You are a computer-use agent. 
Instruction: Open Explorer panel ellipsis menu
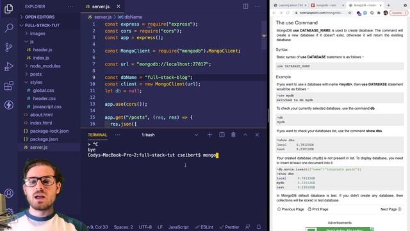click(x=70, y=6)
